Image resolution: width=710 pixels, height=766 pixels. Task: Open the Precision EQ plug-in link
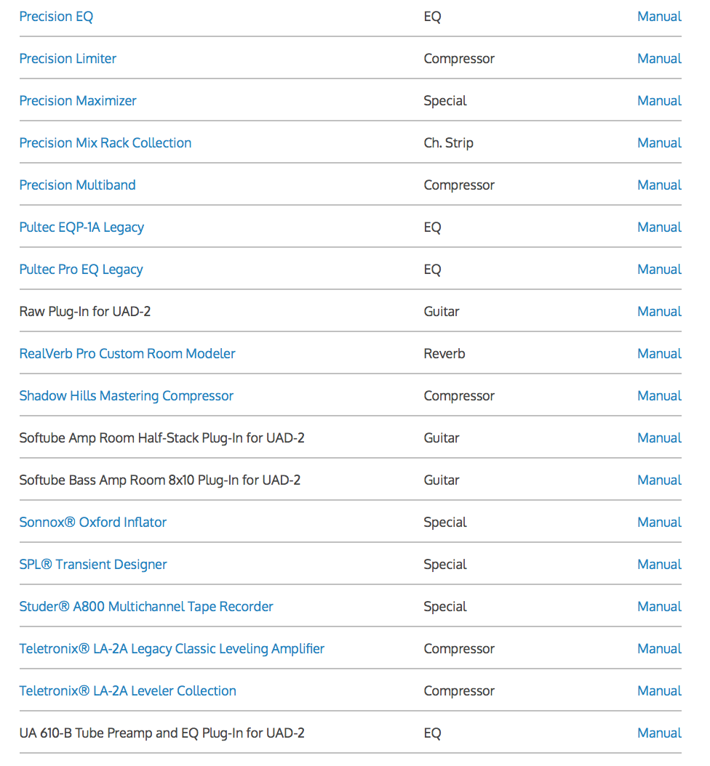tap(56, 17)
